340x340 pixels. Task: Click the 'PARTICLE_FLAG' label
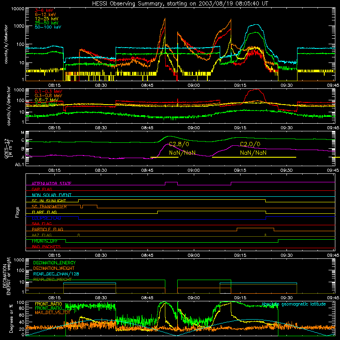click(48, 229)
